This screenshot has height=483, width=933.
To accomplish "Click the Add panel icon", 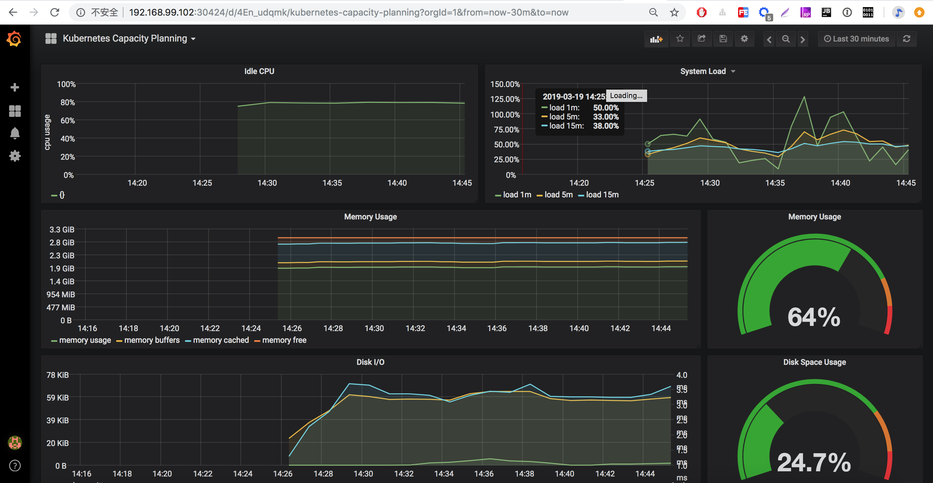I will [x=656, y=39].
